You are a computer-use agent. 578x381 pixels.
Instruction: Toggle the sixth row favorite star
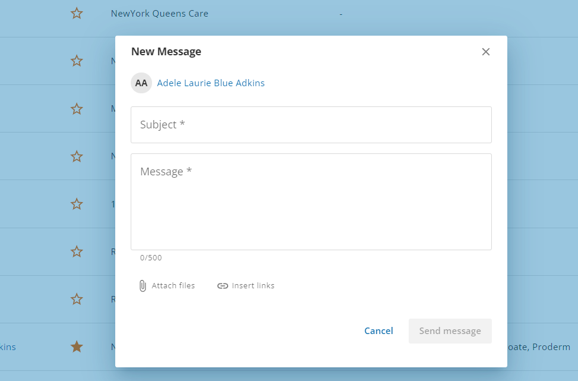[77, 251]
